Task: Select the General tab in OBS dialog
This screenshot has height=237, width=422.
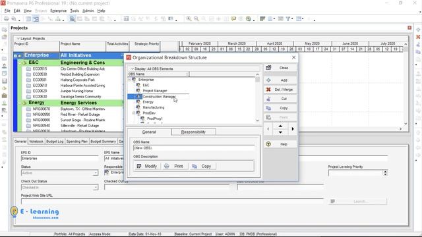Action: pyautogui.click(x=149, y=132)
